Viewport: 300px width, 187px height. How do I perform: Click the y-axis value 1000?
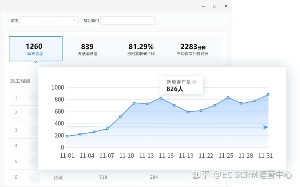click(x=58, y=88)
